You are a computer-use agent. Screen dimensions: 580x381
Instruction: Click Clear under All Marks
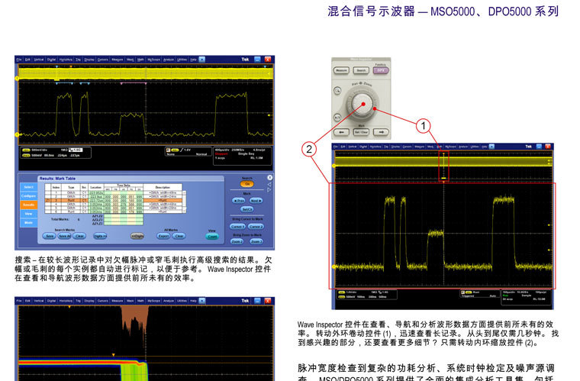(179, 236)
